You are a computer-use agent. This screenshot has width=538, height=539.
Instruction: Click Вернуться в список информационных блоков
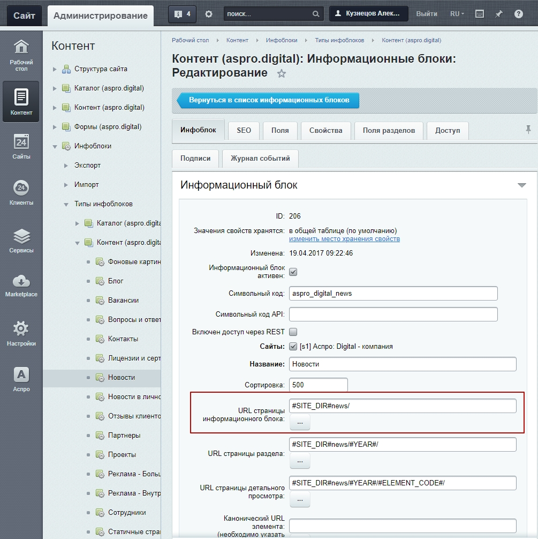click(268, 100)
